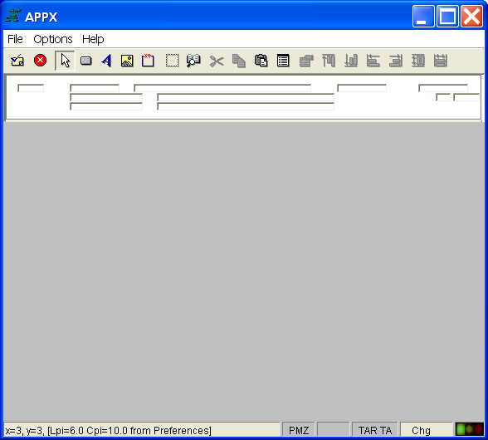The image size is (488, 440).
Task: Click the small top-left input field
Action: [x=31, y=88]
